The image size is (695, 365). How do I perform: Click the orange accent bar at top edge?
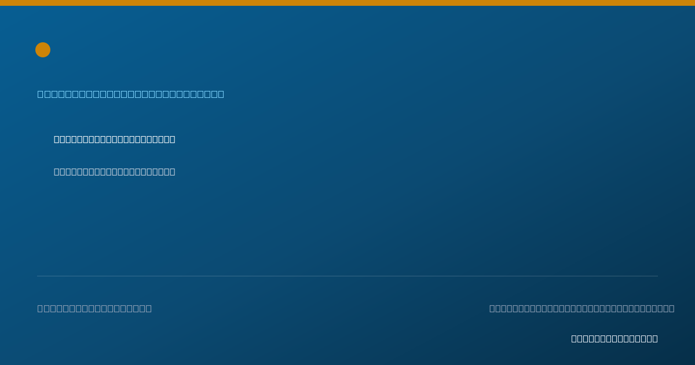348,3
